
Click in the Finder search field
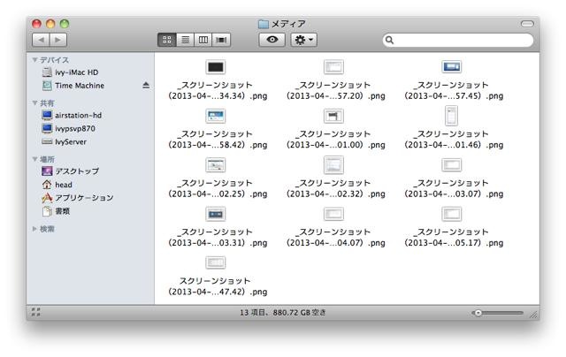click(460, 40)
